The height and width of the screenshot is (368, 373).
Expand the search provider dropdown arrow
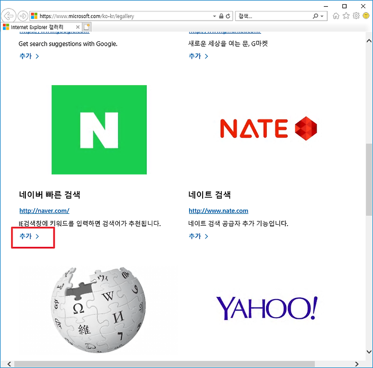[x=322, y=16]
